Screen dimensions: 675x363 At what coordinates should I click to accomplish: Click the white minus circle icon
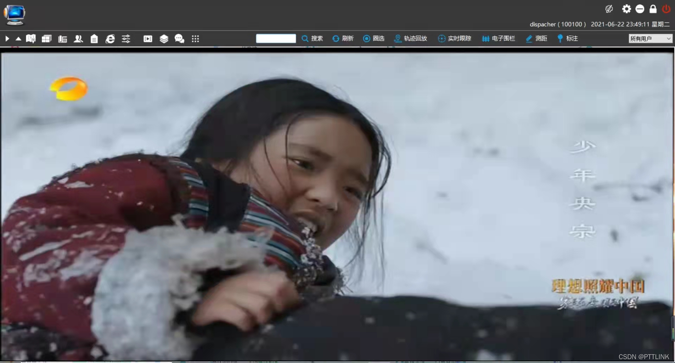pyautogui.click(x=640, y=9)
